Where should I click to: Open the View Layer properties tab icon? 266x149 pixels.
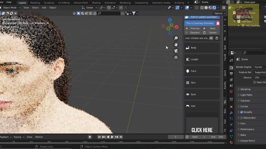point(231,79)
